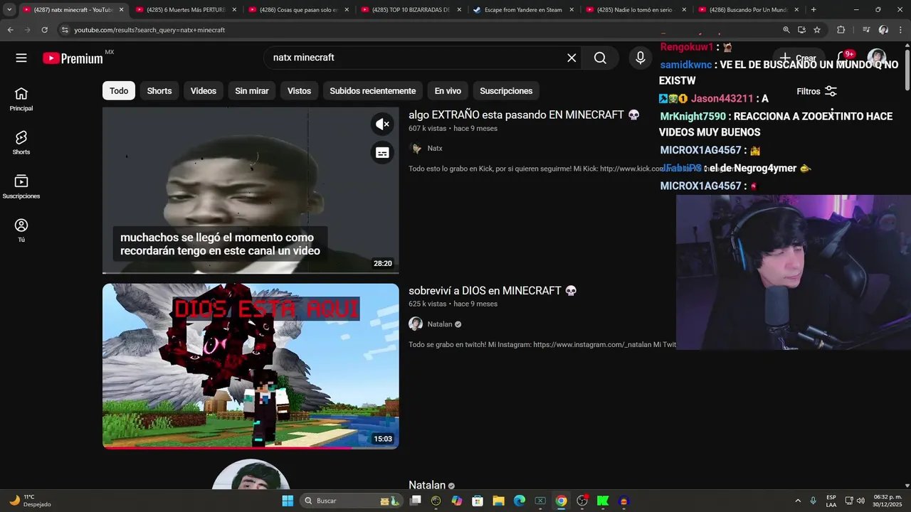Viewport: 911px width, 512px height.
Task: Play the 'DIOS ESTA AQUI' thumbnail
Action: click(x=251, y=366)
